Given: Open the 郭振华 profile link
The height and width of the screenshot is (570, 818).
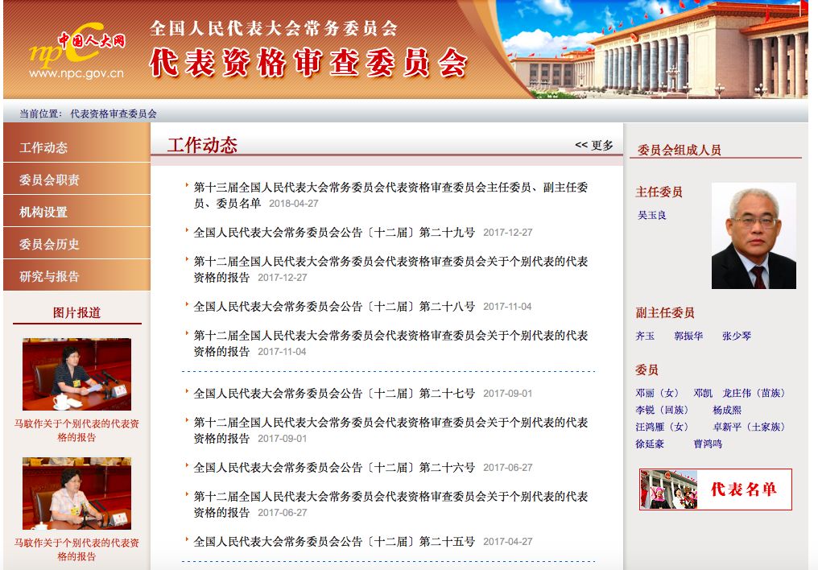Looking at the screenshot, I should (x=688, y=336).
